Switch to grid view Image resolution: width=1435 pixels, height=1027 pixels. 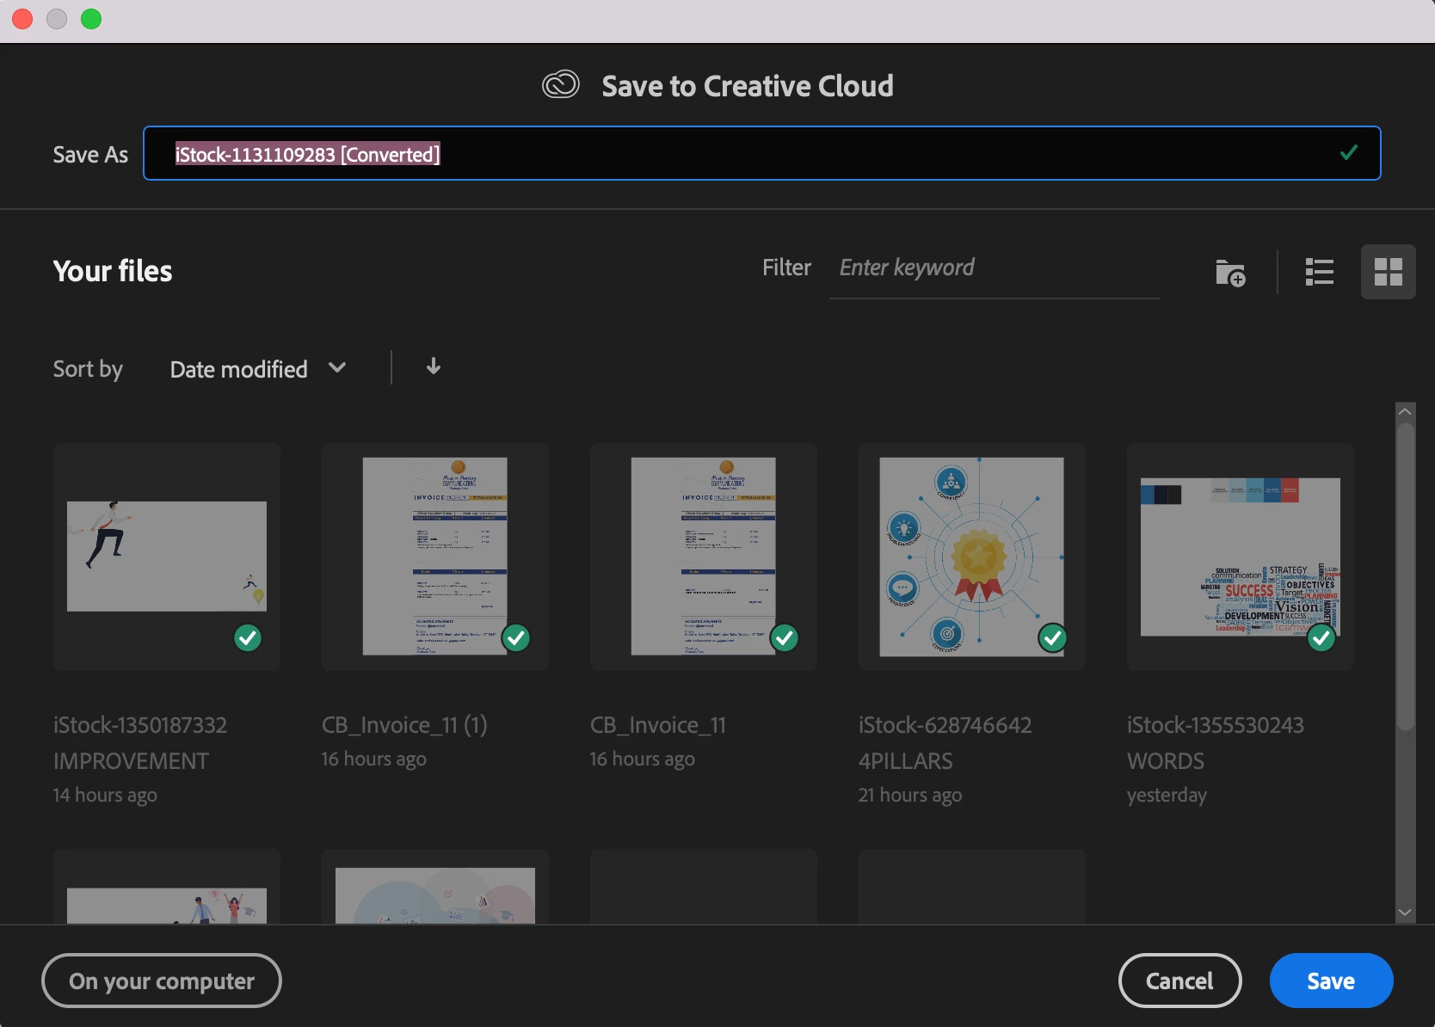pos(1388,272)
